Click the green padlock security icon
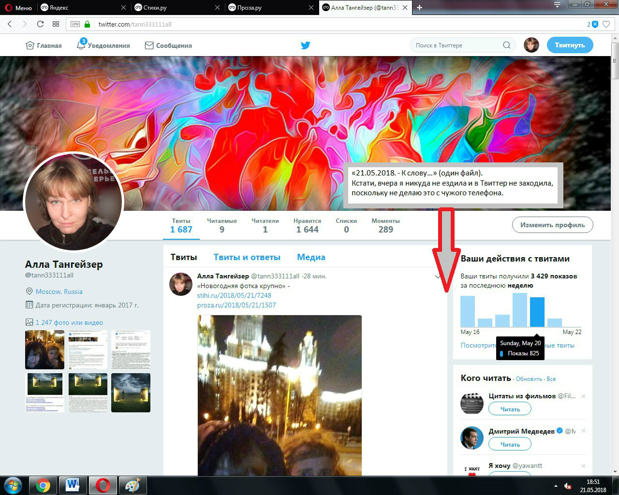The width and height of the screenshot is (619, 495). (87, 24)
